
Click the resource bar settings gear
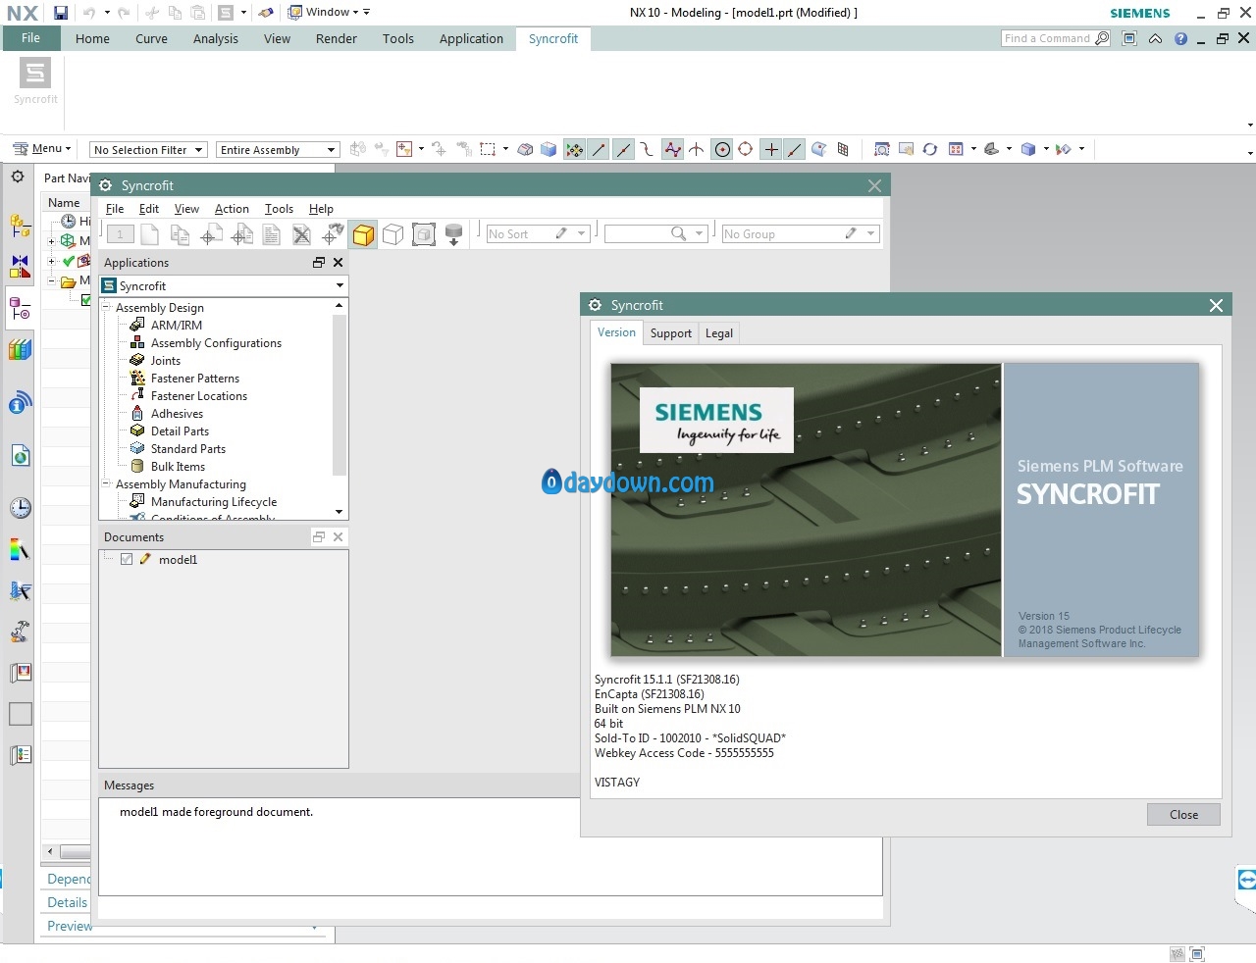tap(18, 177)
